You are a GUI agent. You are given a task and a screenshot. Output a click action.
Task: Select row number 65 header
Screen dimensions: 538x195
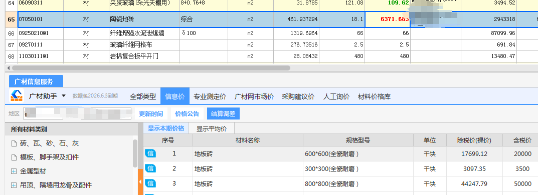point(11,19)
